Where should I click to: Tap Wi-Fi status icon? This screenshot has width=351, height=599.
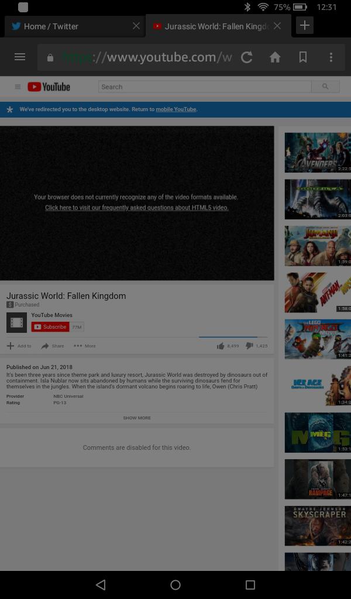pos(263,7)
